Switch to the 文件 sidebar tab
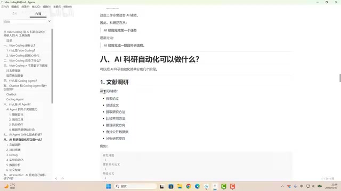The image size is (341, 191). (14, 14)
